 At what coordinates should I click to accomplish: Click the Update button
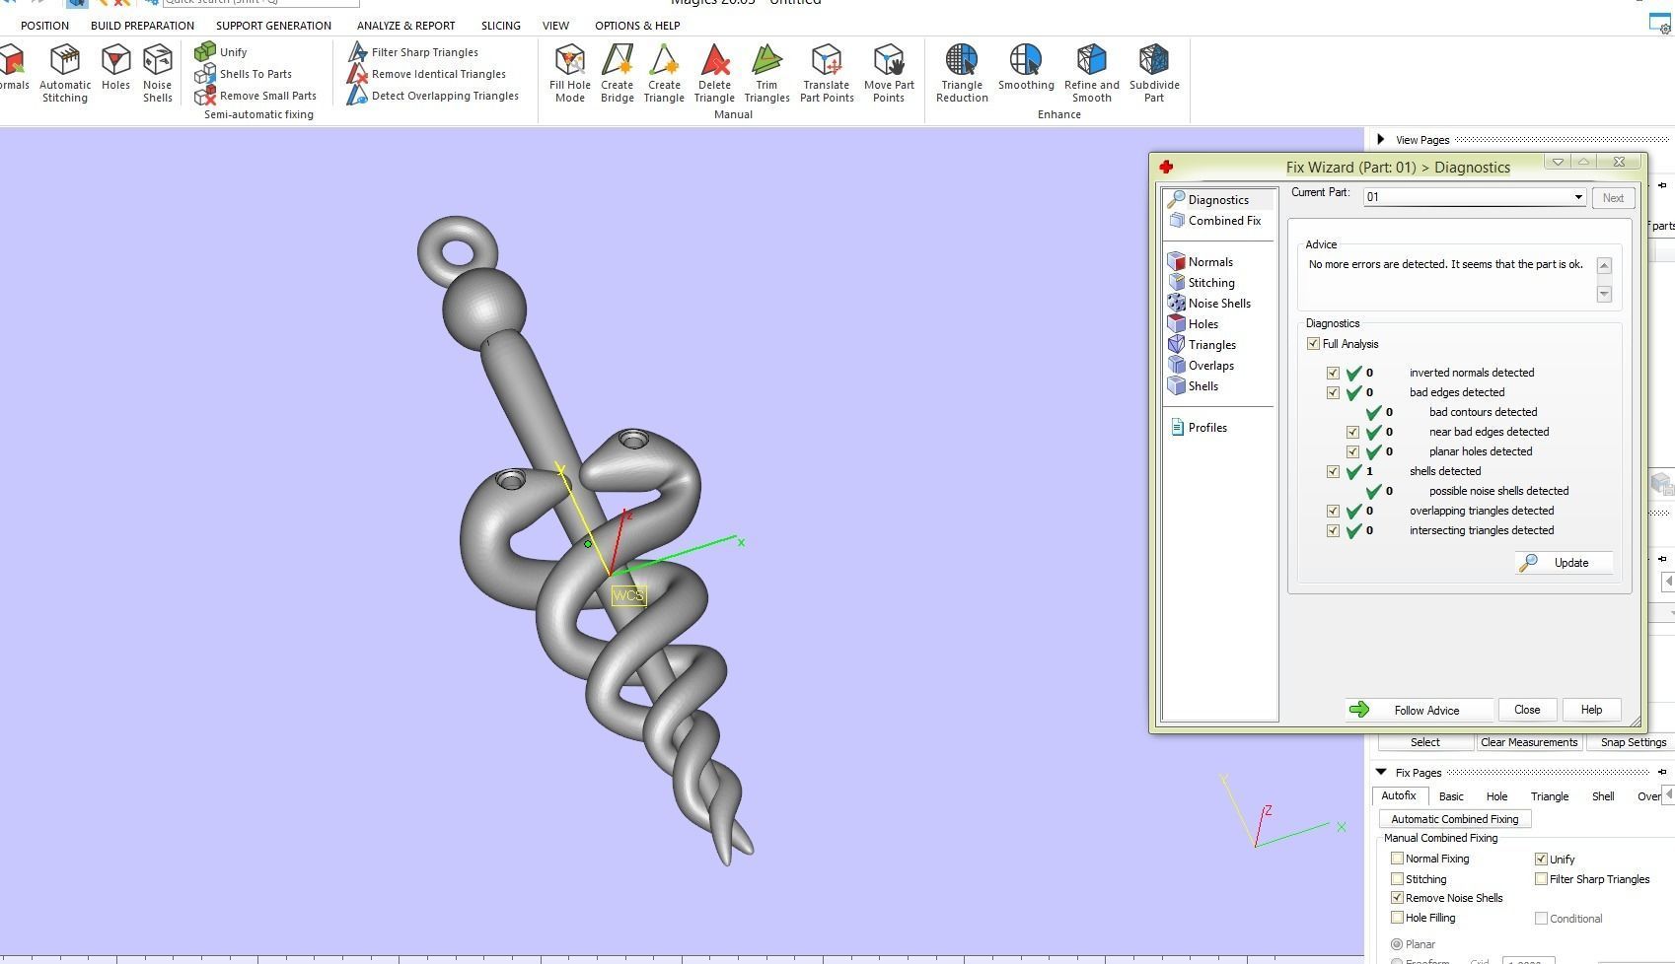(1564, 563)
